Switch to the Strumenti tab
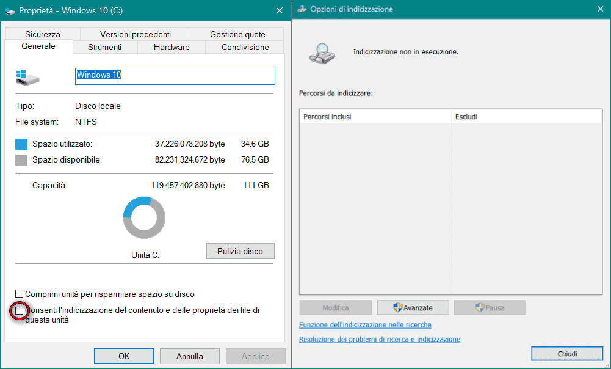Image resolution: width=611 pixels, height=369 pixels. pos(105,47)
